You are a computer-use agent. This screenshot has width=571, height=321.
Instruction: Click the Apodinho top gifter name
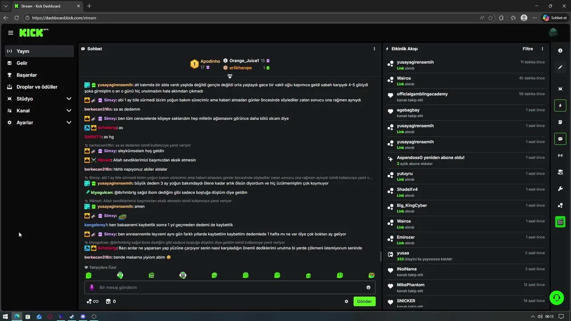[210, 61]
